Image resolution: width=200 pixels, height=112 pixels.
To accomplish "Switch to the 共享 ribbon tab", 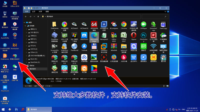I will tap(40, 11).
